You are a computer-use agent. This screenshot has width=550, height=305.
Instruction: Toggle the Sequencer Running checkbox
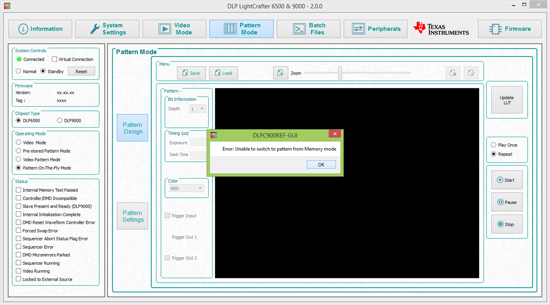[x=19, y=263]
